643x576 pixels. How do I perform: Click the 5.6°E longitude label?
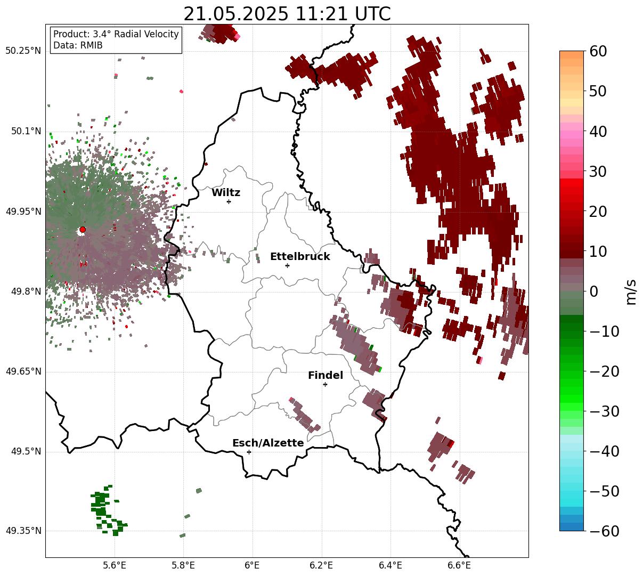pyautogui.click(x=115, y=566)
